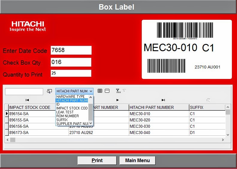This screenshot has width=237, height=169.
Task: Go to last record navigation arrow
Action: click(x=163, y=100)
